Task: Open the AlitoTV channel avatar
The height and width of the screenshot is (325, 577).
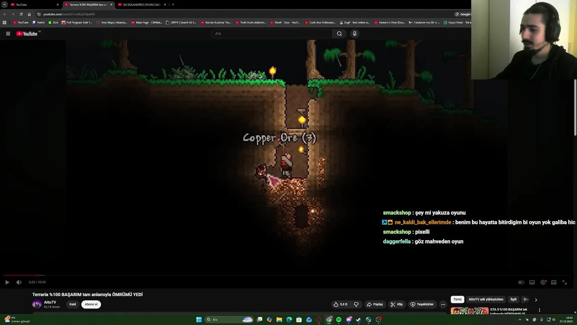Action: [x=37, y=304]
